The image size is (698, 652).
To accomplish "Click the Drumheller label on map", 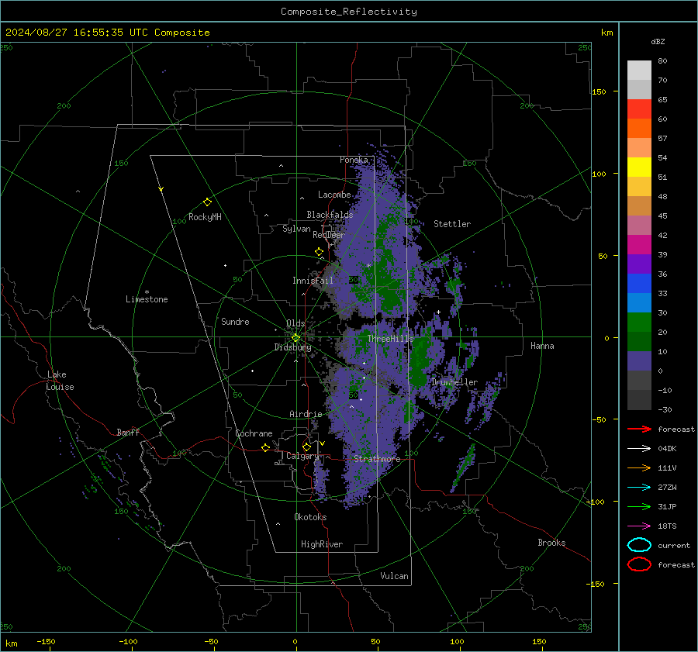I will pyautogui.click(x=454, y=382).
